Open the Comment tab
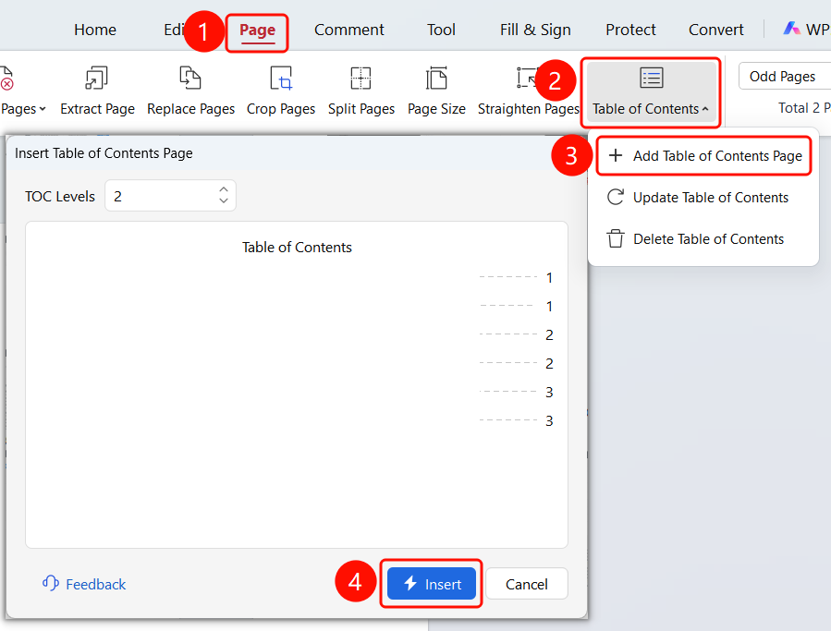 point(348,30)
